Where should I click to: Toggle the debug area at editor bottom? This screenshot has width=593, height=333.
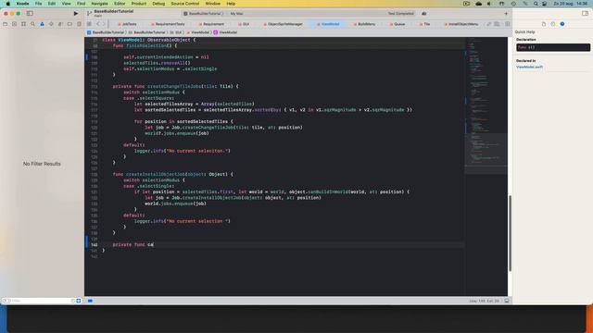tap(507, 301)
